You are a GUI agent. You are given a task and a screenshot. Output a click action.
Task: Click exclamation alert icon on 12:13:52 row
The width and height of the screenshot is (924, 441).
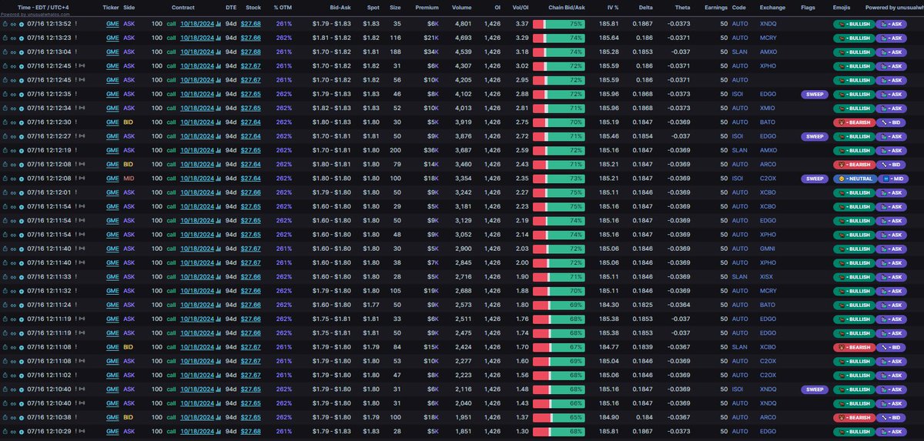click(76, 24)
